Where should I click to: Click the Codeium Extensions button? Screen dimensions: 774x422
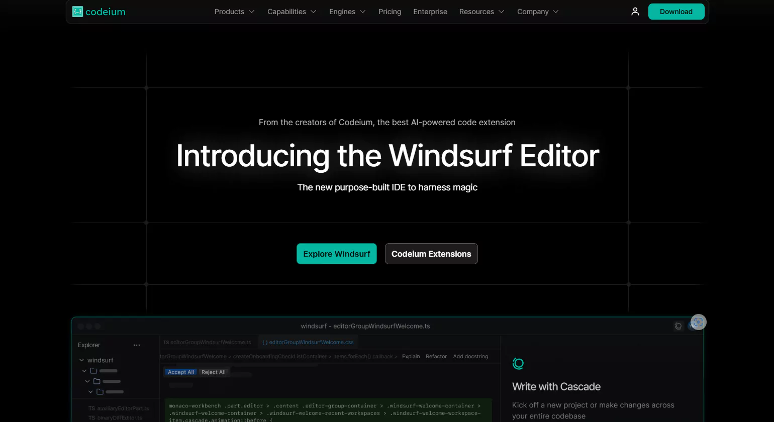(x=431, y=254)
